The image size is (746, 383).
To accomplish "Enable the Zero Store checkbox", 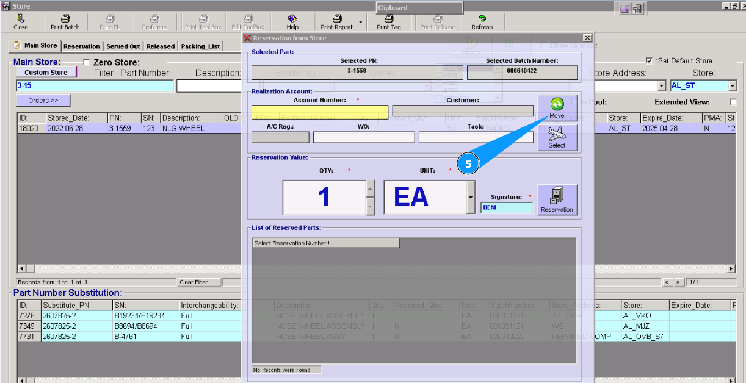I will pyautogui.click(x=87, y=62).
